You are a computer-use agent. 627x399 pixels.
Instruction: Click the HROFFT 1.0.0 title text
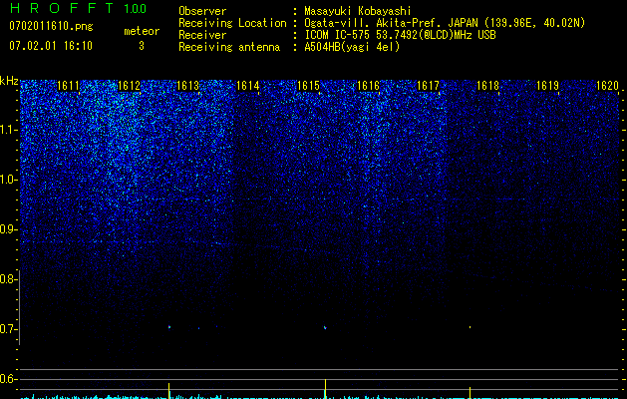78,8
